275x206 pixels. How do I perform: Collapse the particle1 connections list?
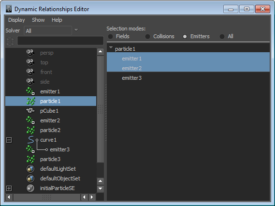click(x=111, y=47)
